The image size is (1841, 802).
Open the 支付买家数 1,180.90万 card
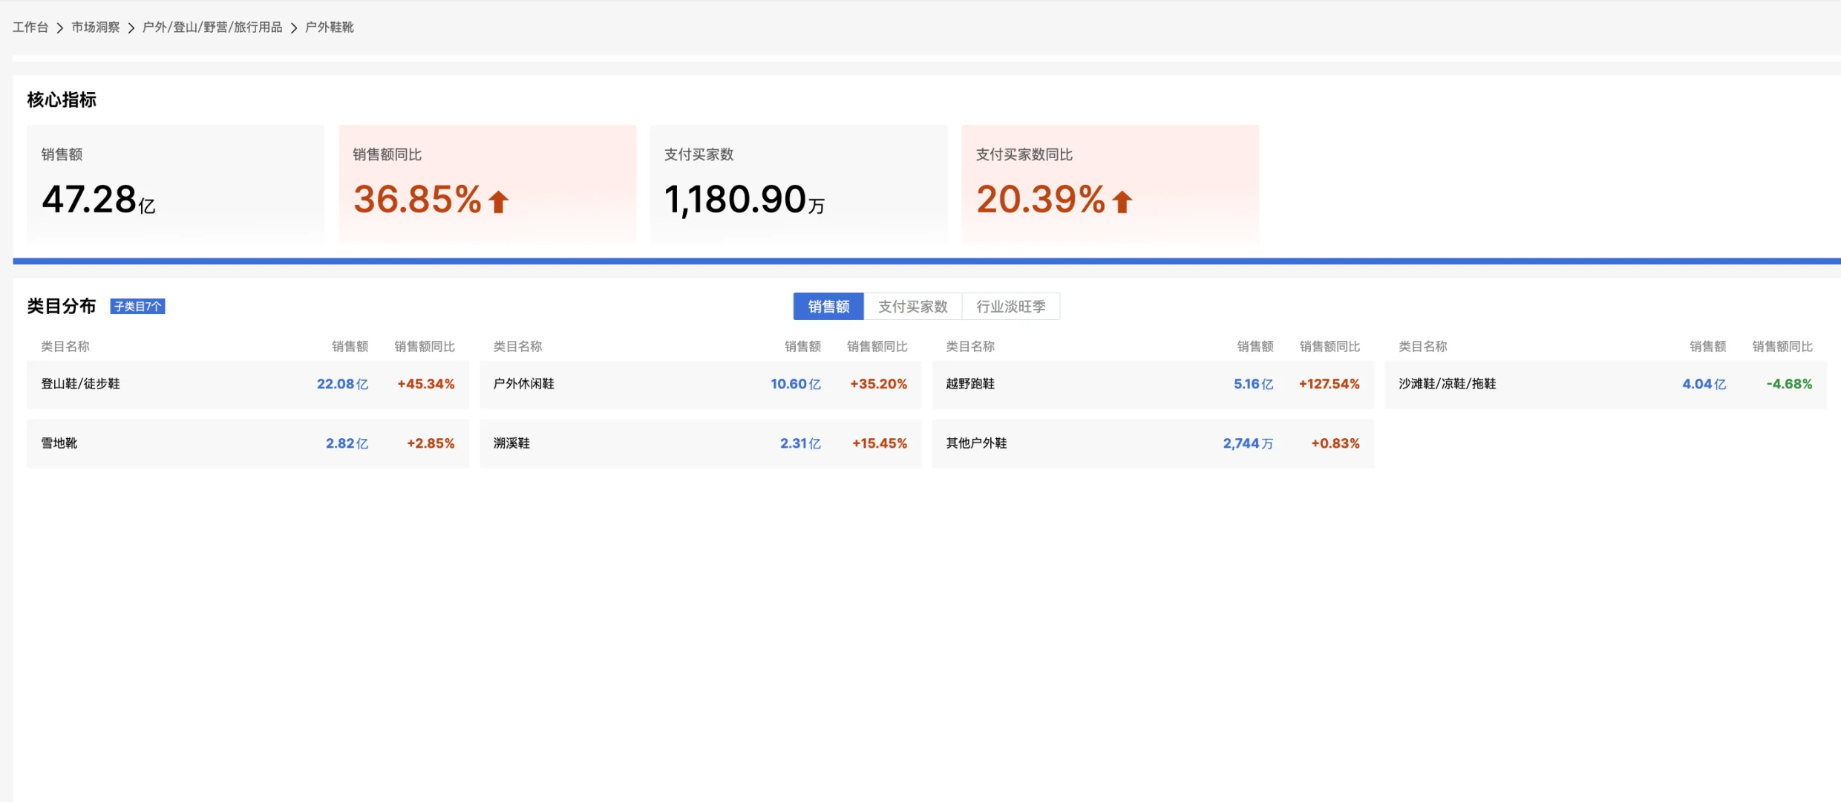pos(799,183)
